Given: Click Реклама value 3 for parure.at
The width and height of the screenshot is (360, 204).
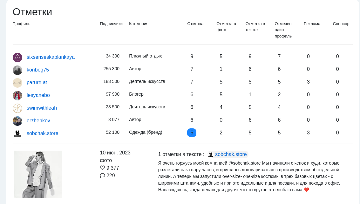Looking at the screenshot, I should [308, 82].
